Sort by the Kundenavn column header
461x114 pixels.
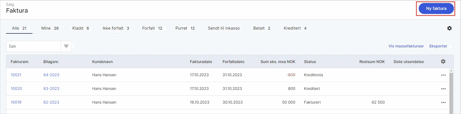(102, 62)
